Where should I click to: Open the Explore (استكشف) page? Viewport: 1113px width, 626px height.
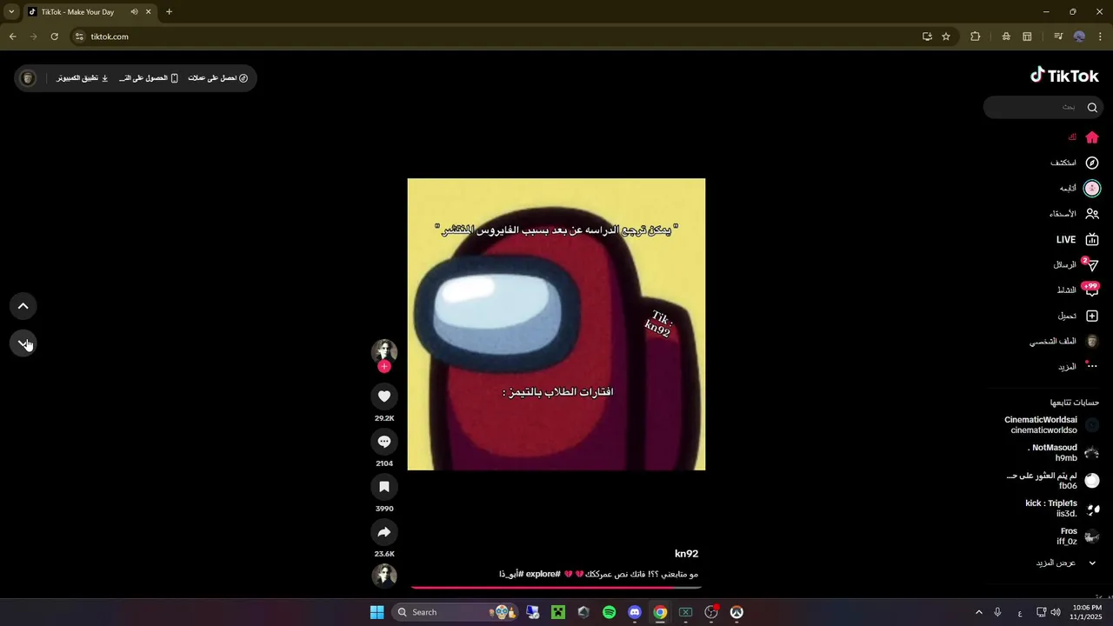tap(1075, 163)
